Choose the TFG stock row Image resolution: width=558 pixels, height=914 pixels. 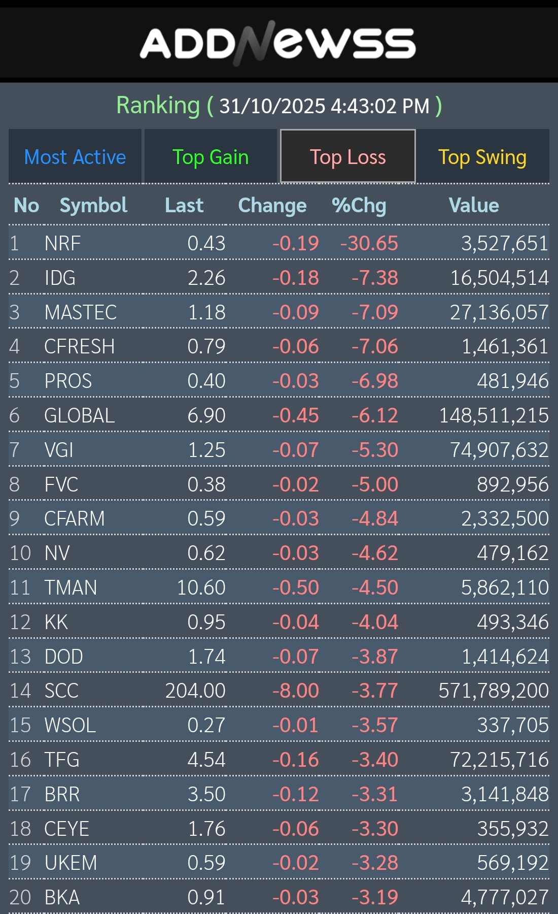62,760
